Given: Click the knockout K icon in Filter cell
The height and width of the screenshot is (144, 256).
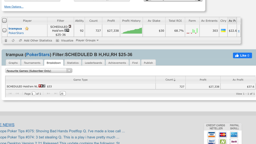Looking at the screenshot, I should click(x=70, y=26).
